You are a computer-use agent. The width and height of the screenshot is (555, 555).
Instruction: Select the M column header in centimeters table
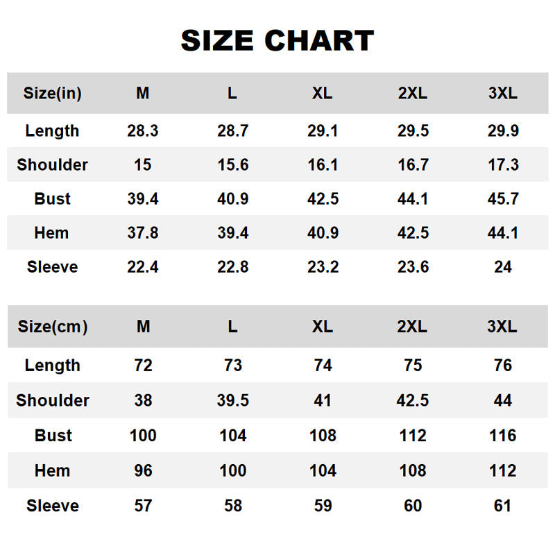click(x=143, y=327)
